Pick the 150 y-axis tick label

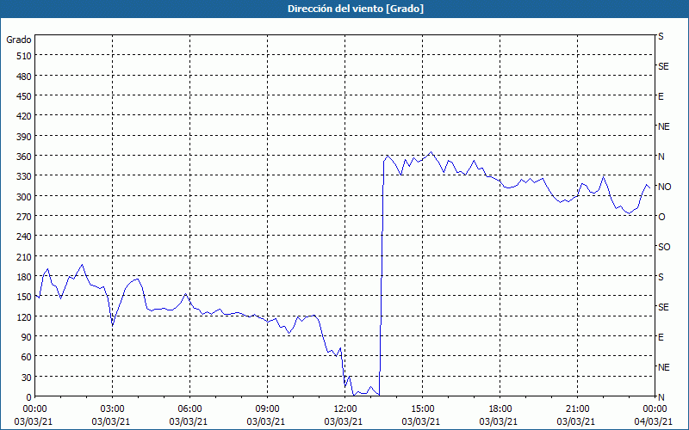point(24,298)
